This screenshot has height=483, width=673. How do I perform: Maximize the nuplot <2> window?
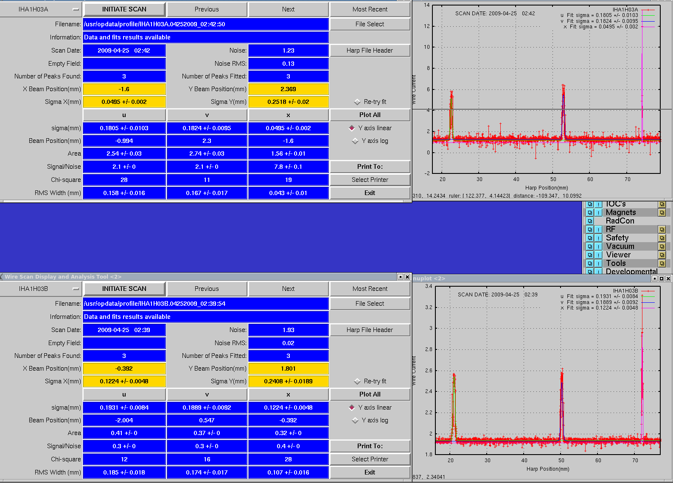pos(662,279)
